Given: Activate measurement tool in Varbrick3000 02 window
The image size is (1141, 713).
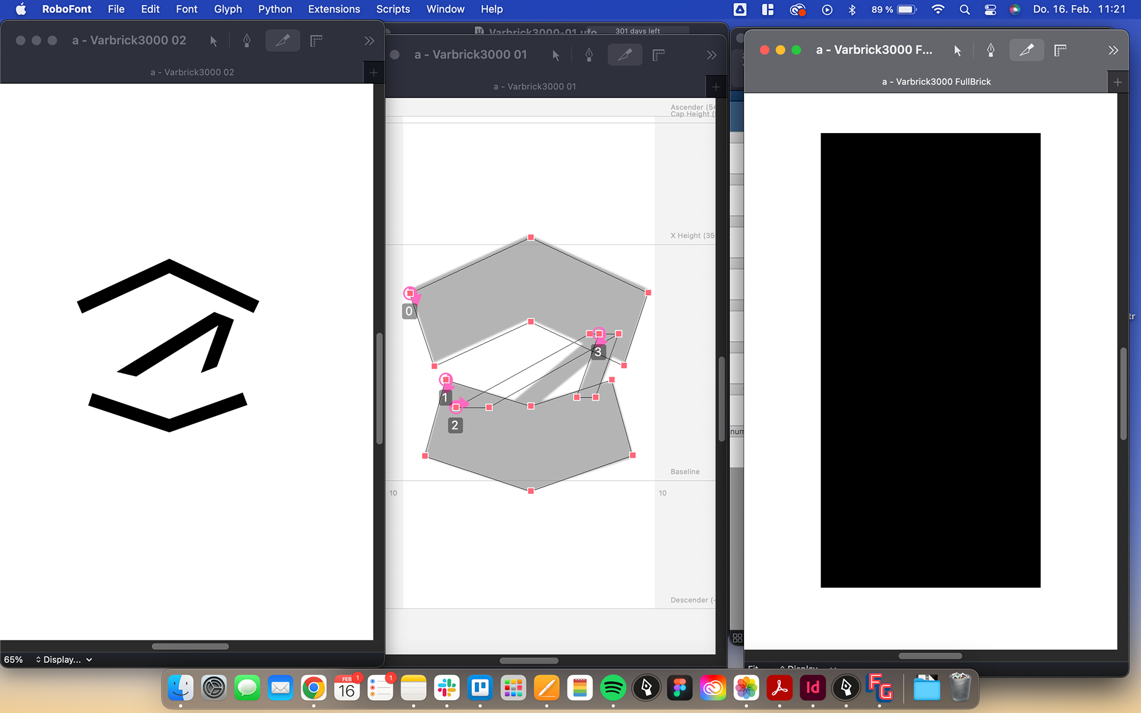Looking at the screenshot, I should click(316, 40).
